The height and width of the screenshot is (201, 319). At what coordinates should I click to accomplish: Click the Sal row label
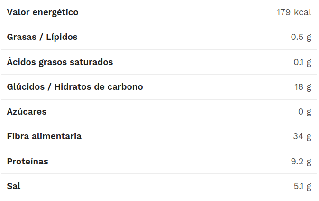(x=14, y=186)
